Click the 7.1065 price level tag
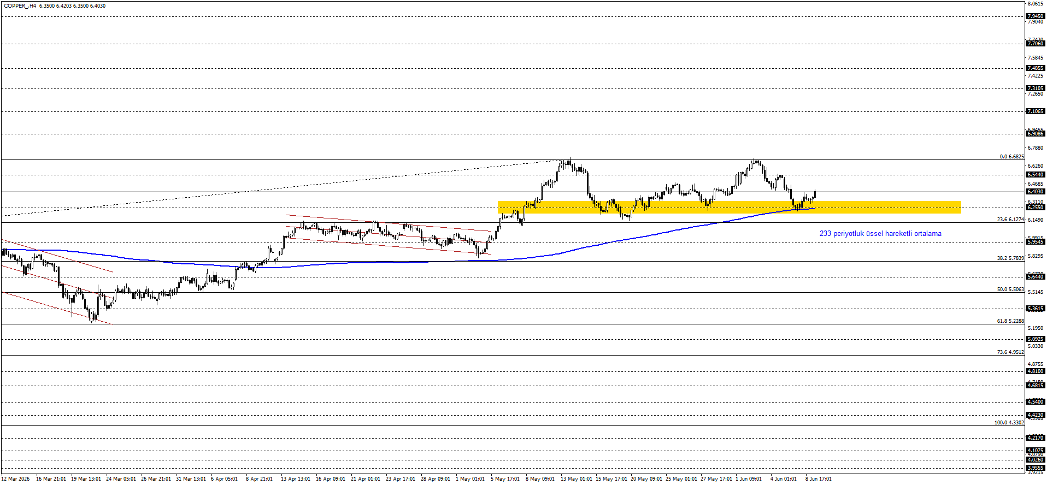This screenshot has width=1047, height=485. coord(1036,111)
